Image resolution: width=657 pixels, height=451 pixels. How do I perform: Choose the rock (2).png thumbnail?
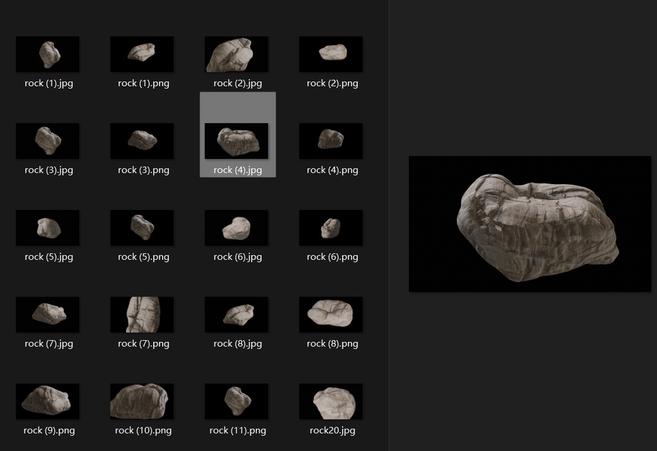coord(331,54)
